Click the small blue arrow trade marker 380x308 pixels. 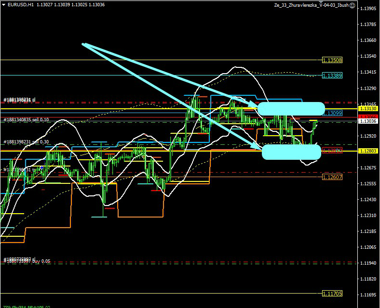tap(41, 167)
